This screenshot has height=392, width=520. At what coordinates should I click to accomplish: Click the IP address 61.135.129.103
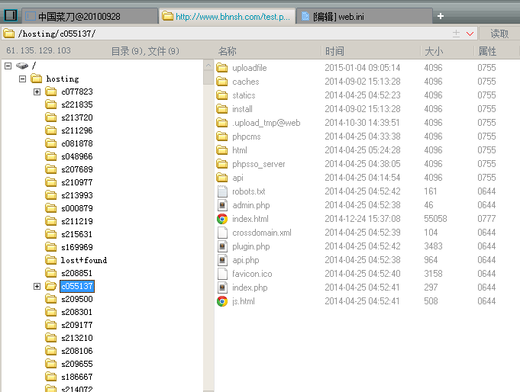pos(38,50)
